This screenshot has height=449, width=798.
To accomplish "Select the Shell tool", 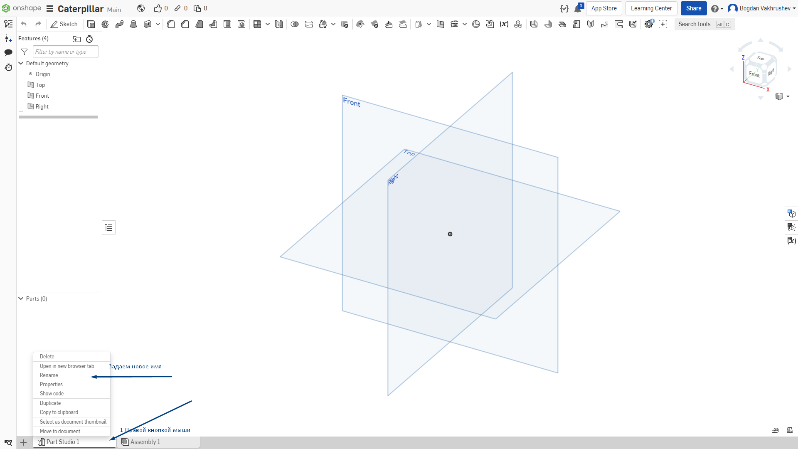I will 227,24.
